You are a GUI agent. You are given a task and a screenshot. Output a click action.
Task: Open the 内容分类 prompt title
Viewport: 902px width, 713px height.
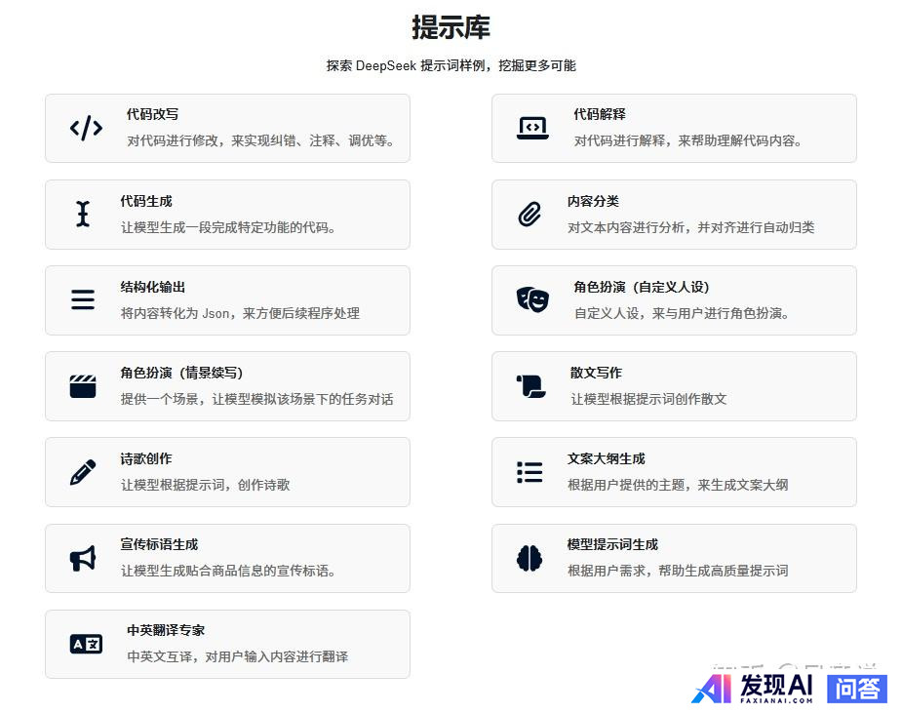tap(593, 201)
